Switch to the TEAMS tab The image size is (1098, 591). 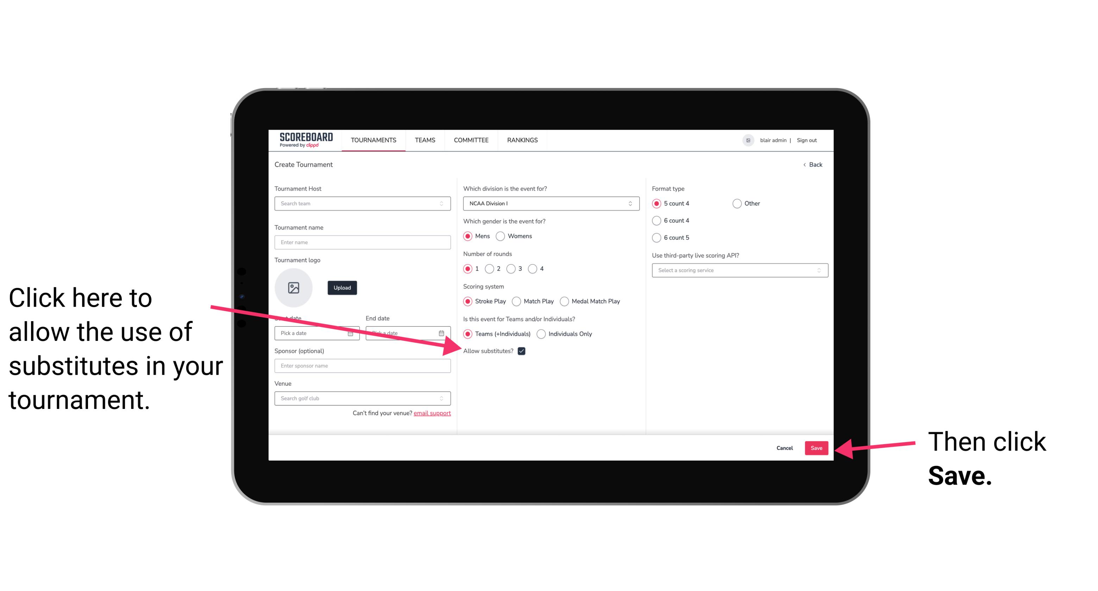pyautogui.click(x=423, y=140)
